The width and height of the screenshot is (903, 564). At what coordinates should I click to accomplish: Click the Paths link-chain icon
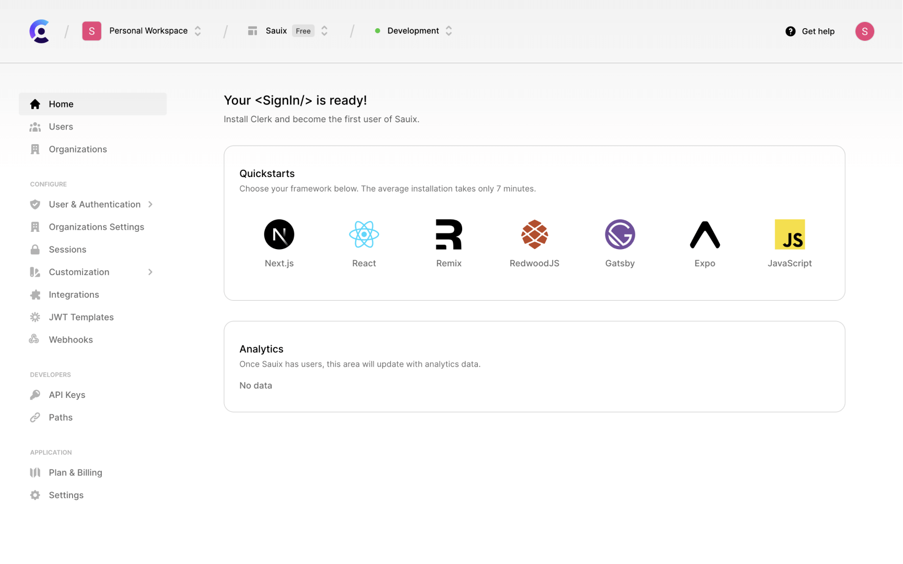(x=35, y=417)
